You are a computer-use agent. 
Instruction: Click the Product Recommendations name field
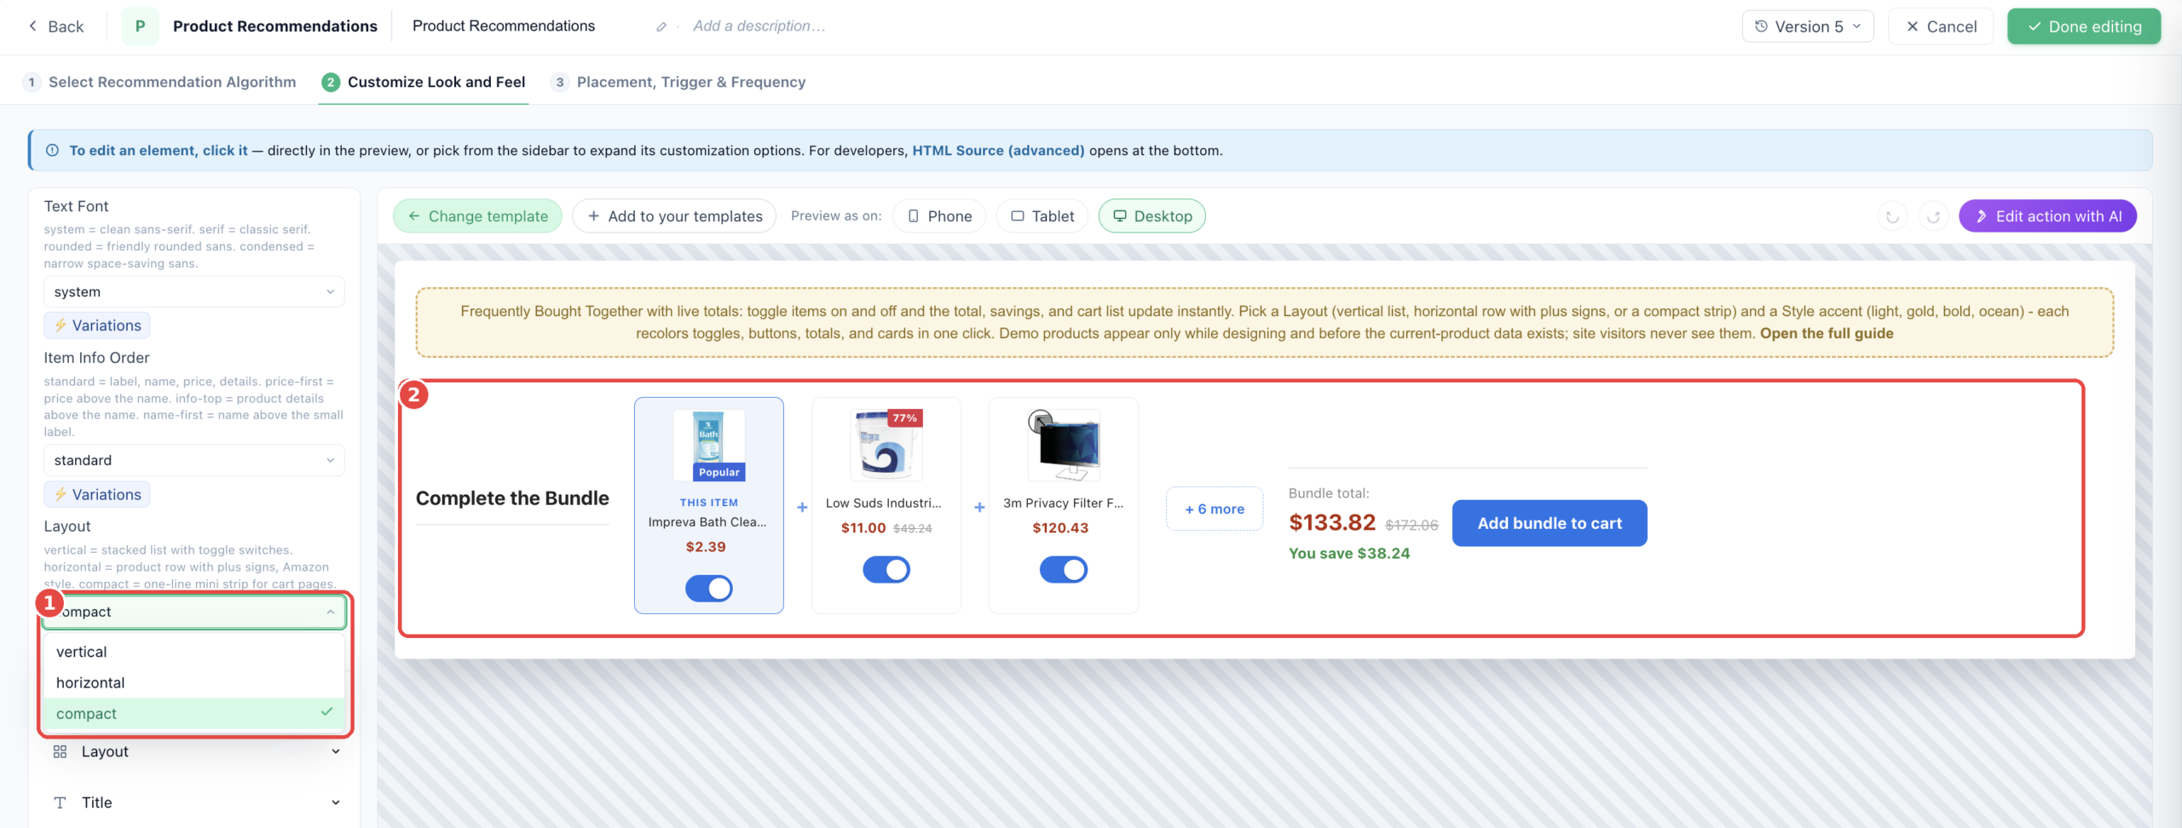(503, 26)
